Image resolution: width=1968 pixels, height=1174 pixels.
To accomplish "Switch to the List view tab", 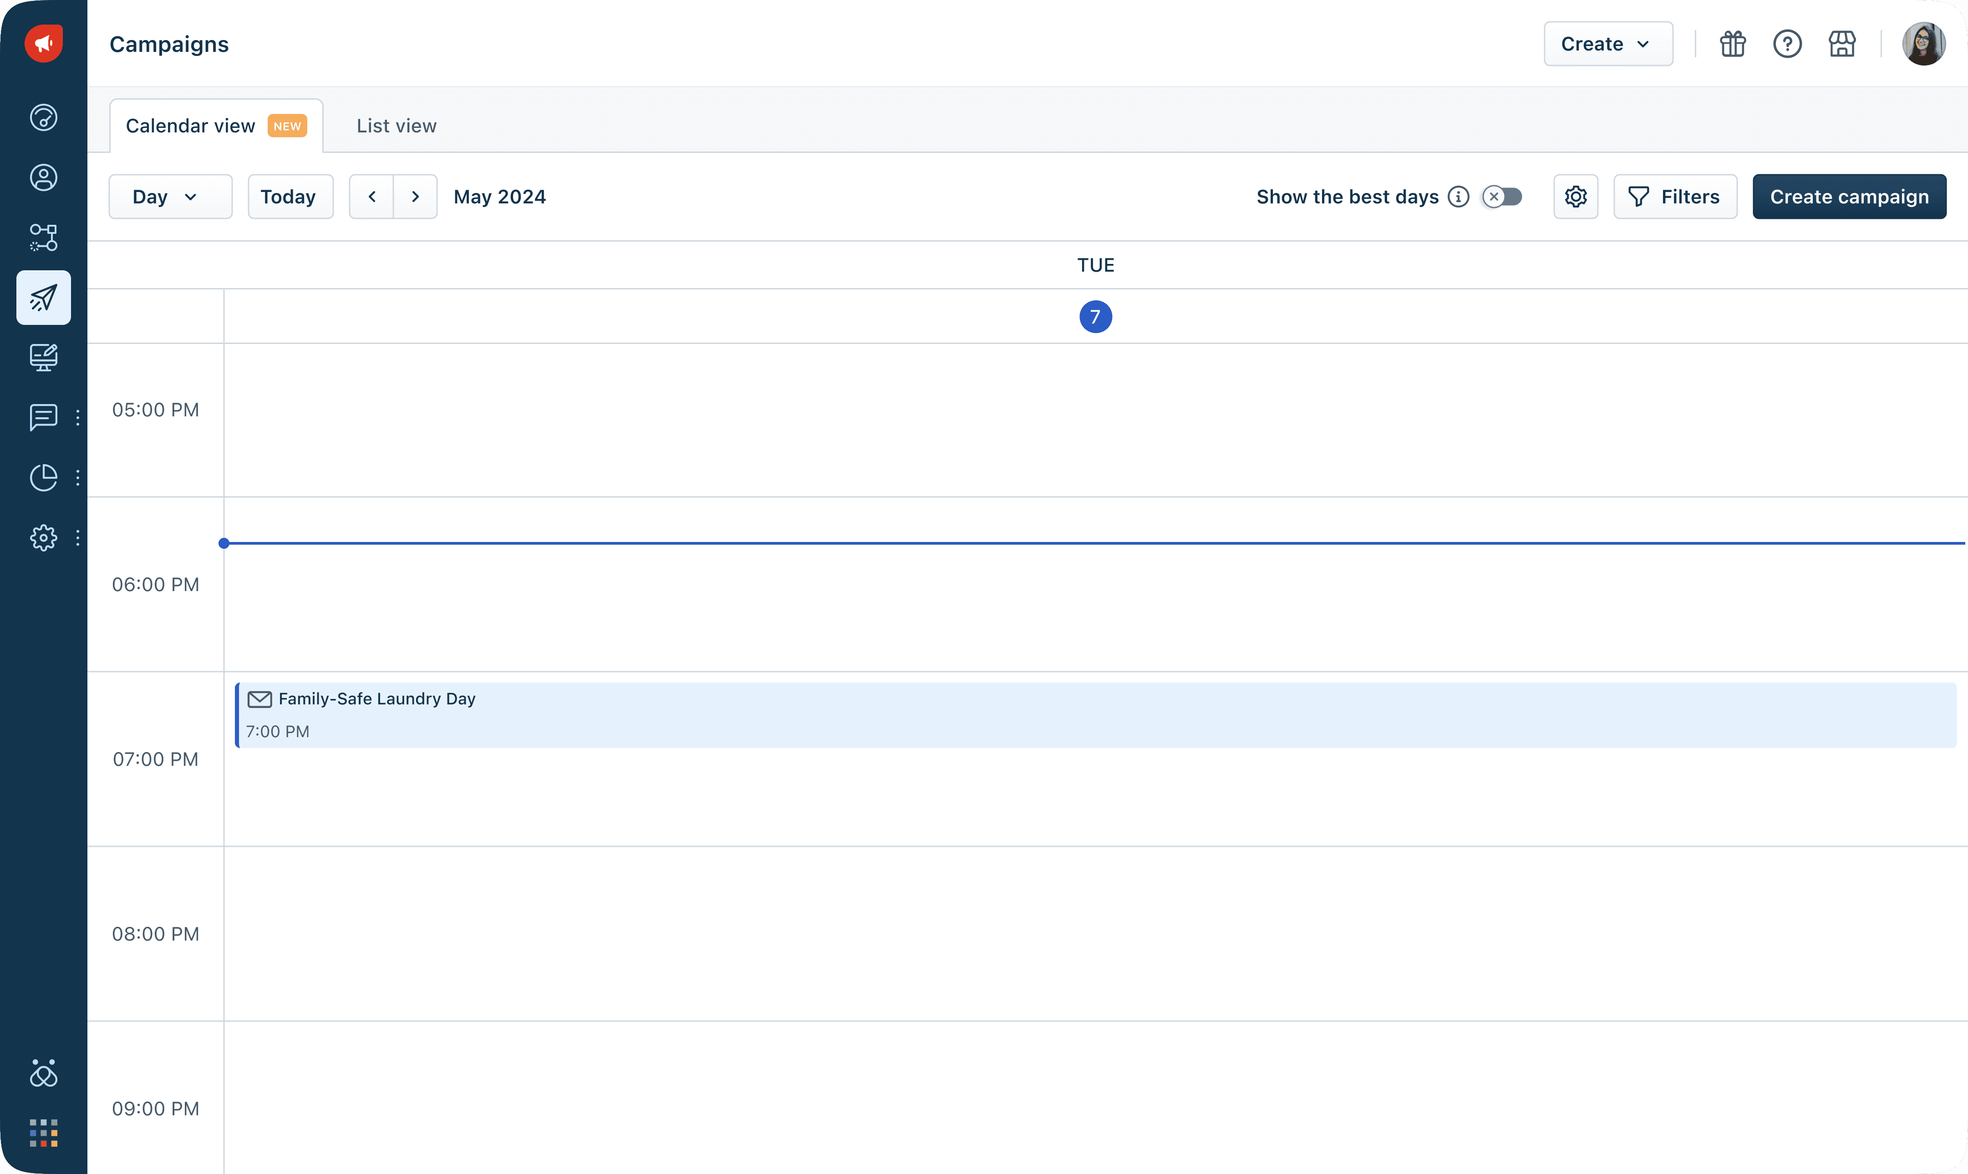I will (x=396, y=126).
